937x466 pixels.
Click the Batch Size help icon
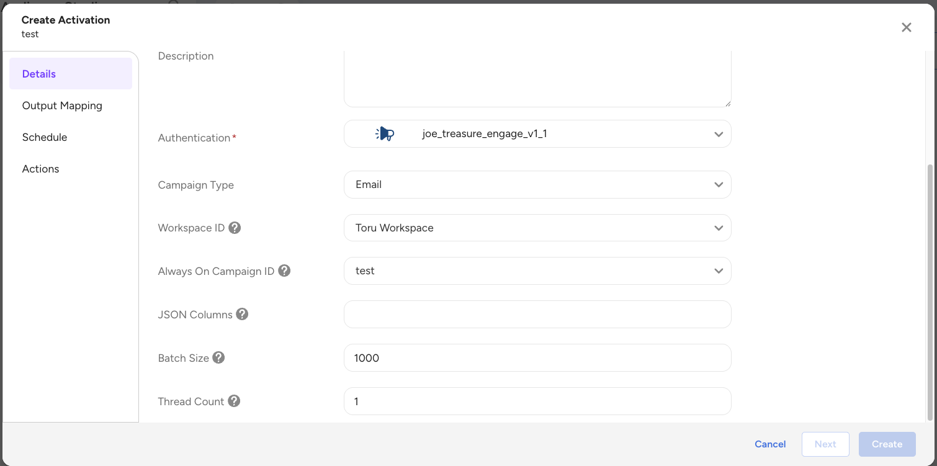point(218,357)
